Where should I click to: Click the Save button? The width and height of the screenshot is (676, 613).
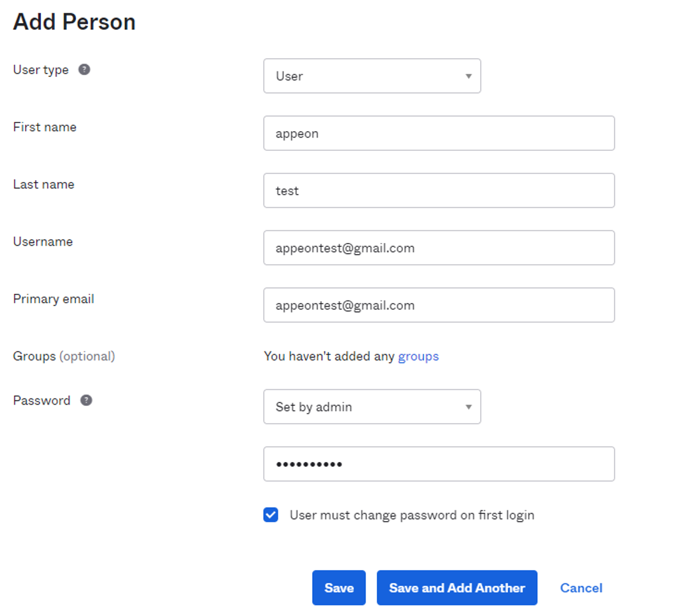(x=339, y=588)
